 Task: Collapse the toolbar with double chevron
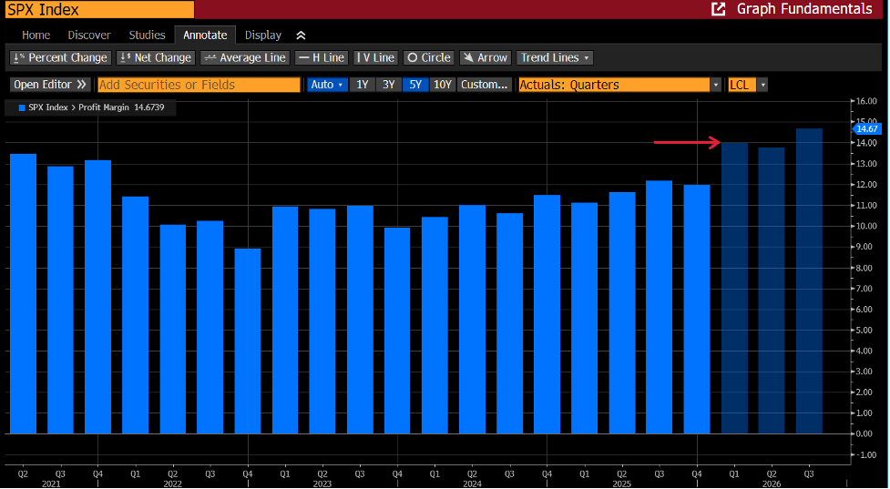(301, 36)
